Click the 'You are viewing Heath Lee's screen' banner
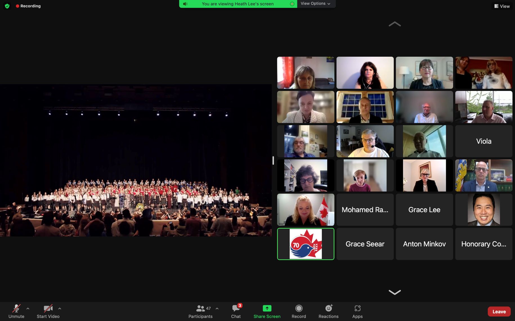The width and height of the screenshot is (515, 321). pos(238,4)
